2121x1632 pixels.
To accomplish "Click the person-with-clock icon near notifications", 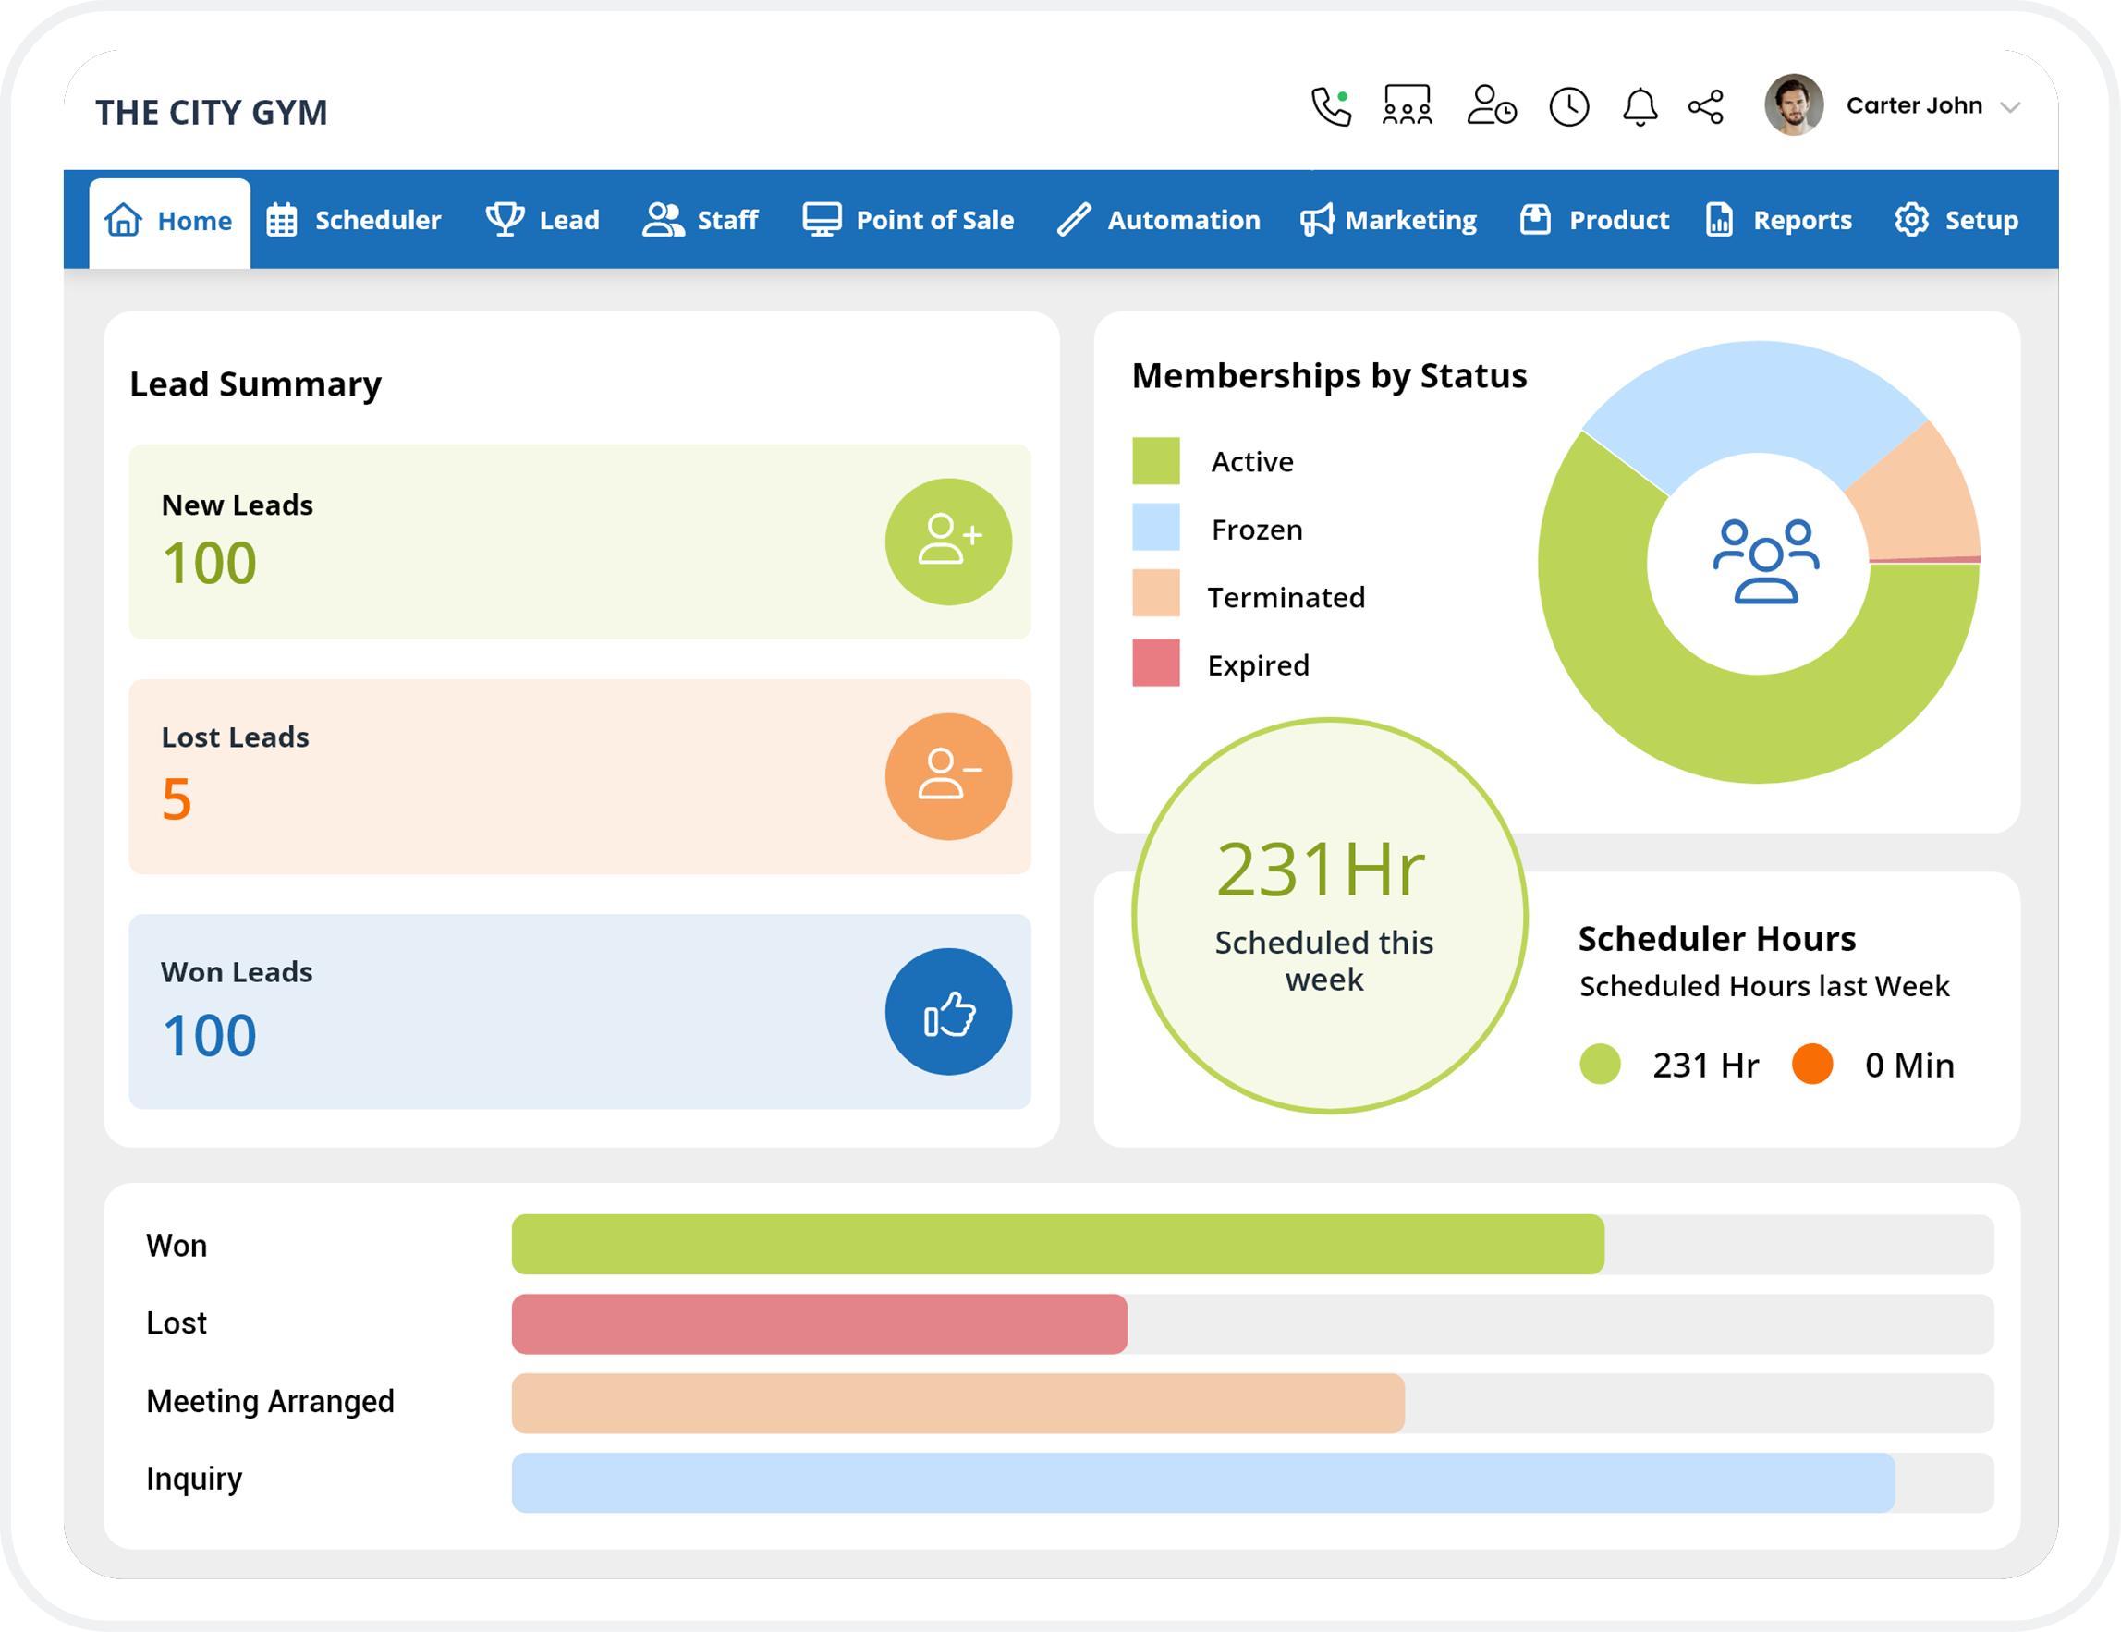I will coord(1492,107).
